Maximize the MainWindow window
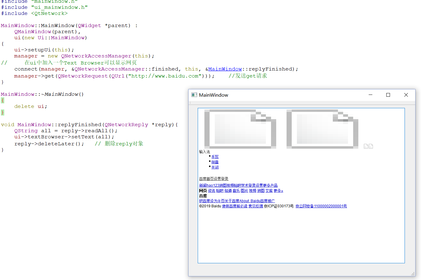421x280 pixels. click(388, 95)
